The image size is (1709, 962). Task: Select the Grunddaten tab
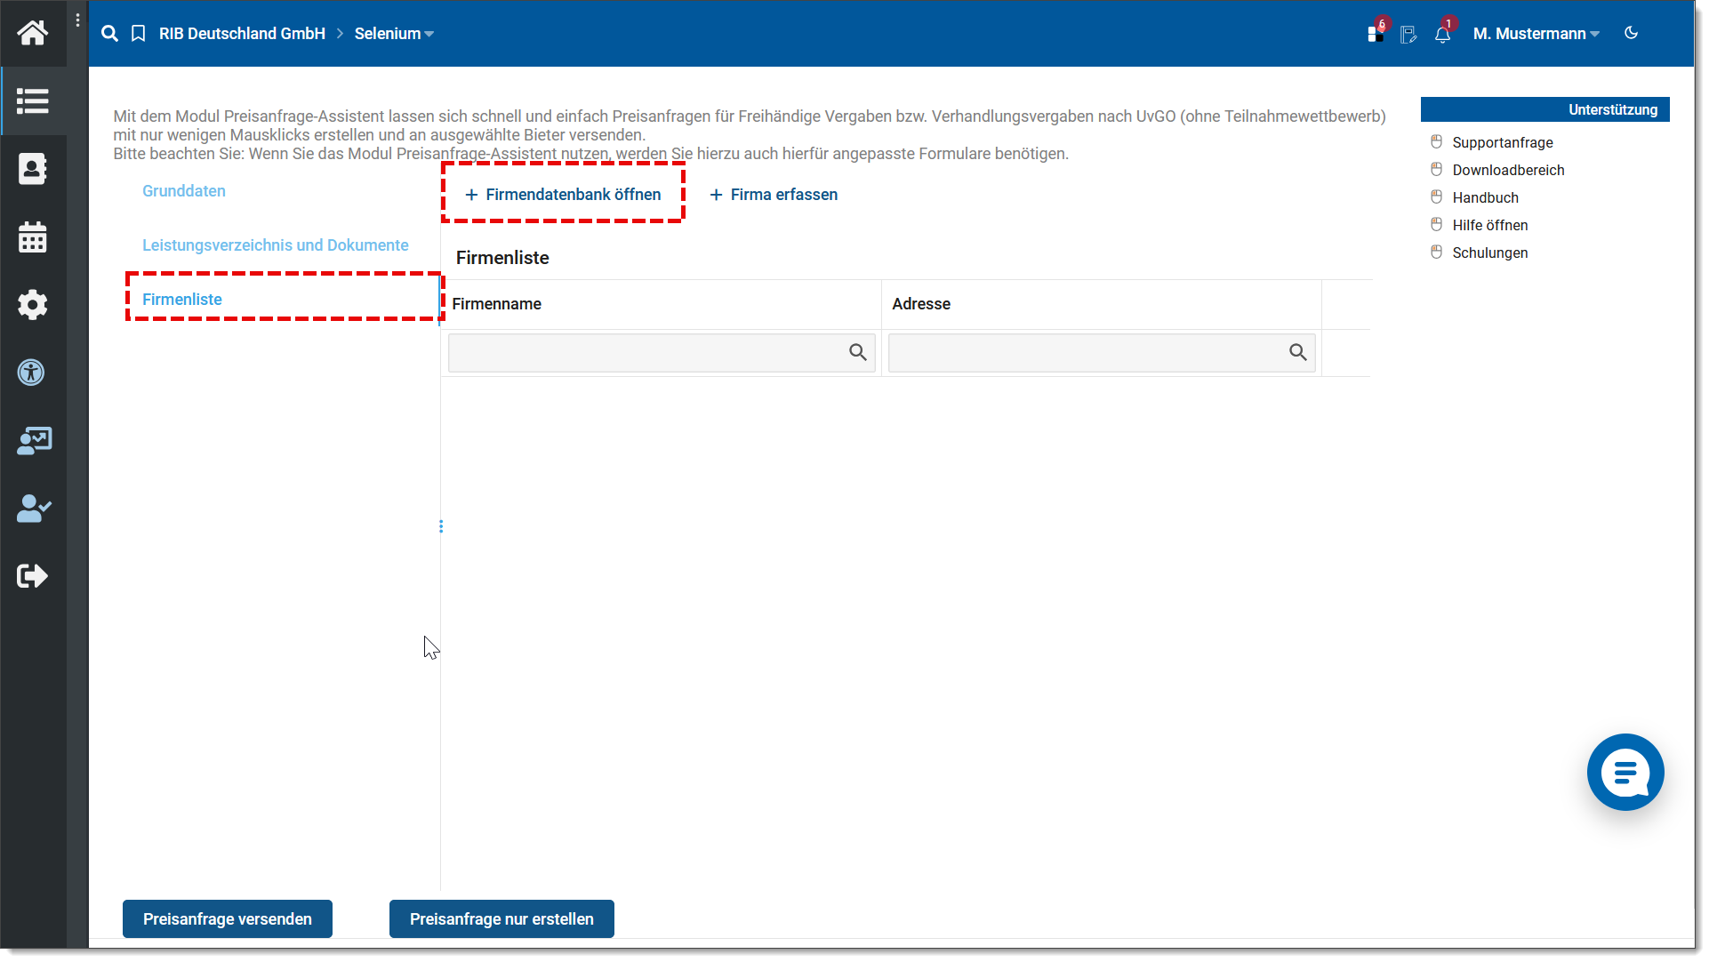184,191
